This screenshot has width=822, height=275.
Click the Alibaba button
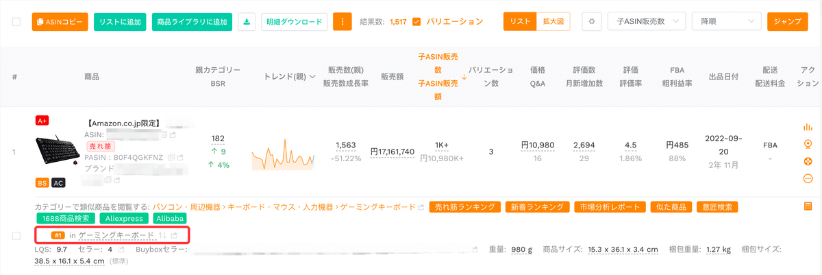pyautogui.click(x=171, y=219)
